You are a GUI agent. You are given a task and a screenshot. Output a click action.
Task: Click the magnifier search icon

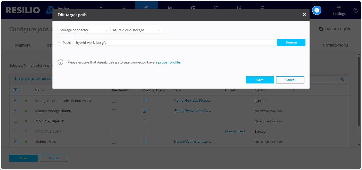coord(342,79)
